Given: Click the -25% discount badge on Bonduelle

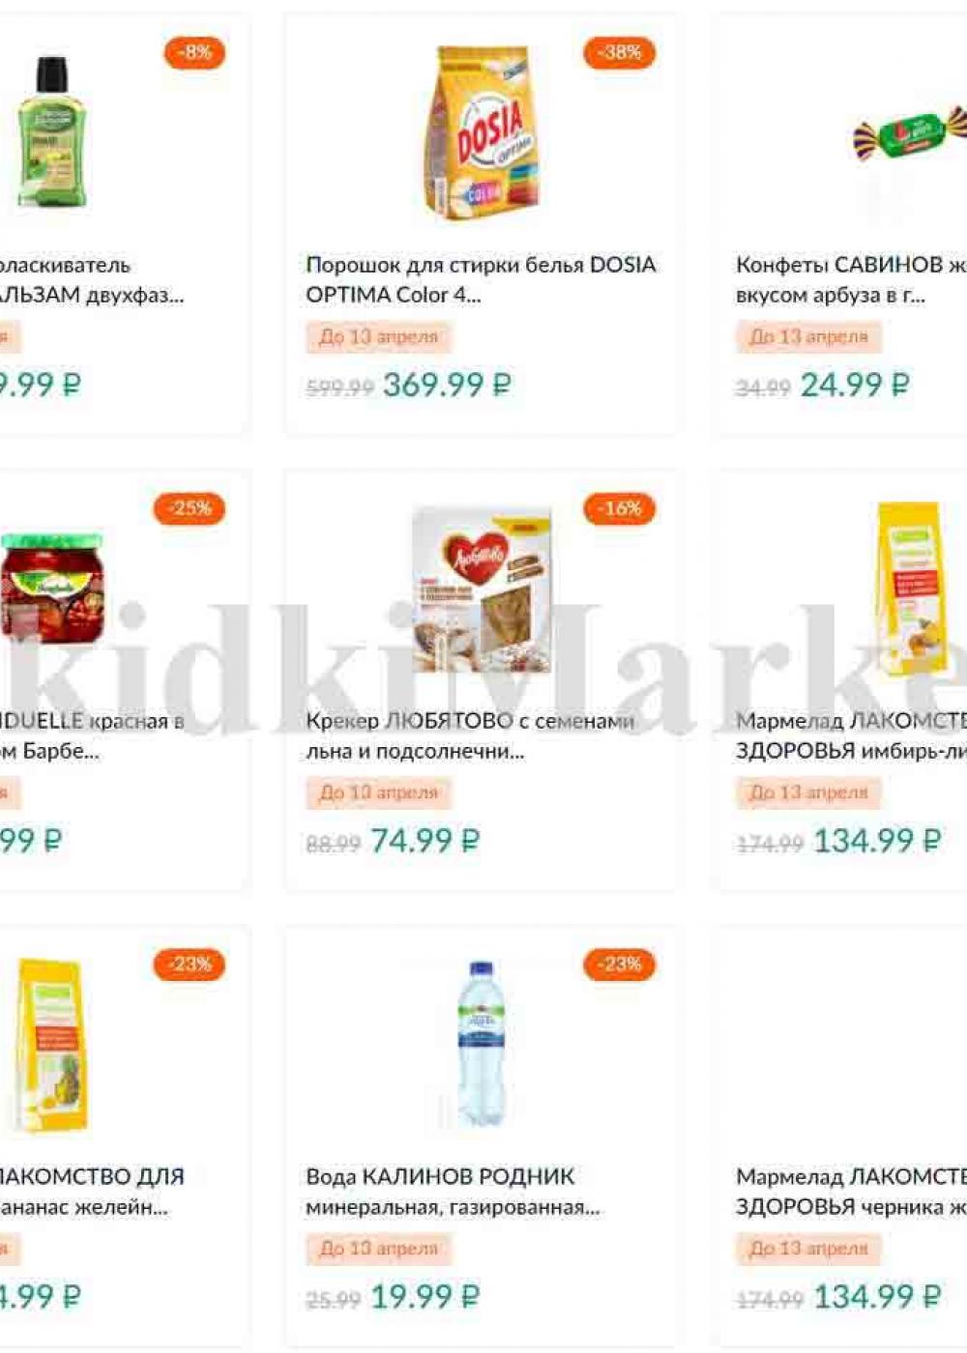Looking at the screenshot, I should pos(190,508).
